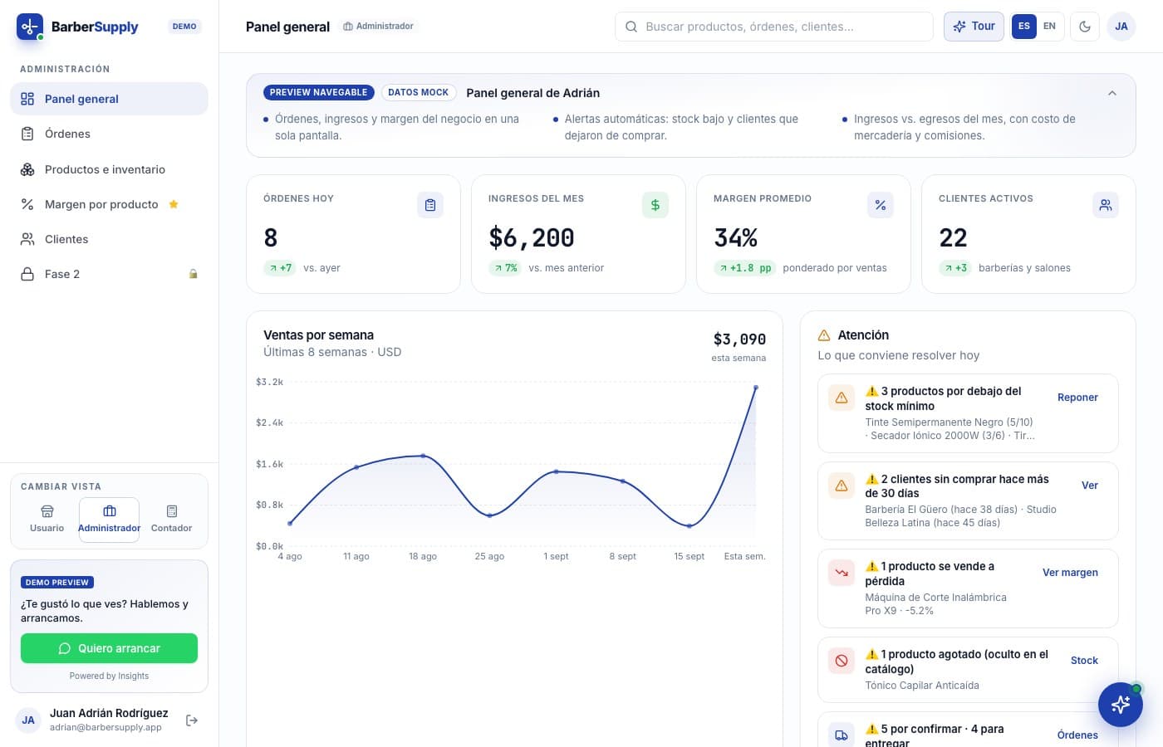
Task: Click the star icon beside Margen por producto
Action: [x=174, y=204]
